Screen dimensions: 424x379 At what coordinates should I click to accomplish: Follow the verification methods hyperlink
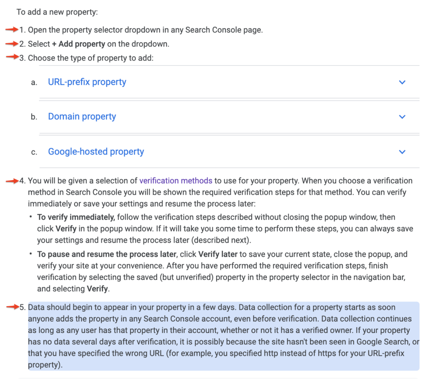pyautogui.click(x=176, y=181)
